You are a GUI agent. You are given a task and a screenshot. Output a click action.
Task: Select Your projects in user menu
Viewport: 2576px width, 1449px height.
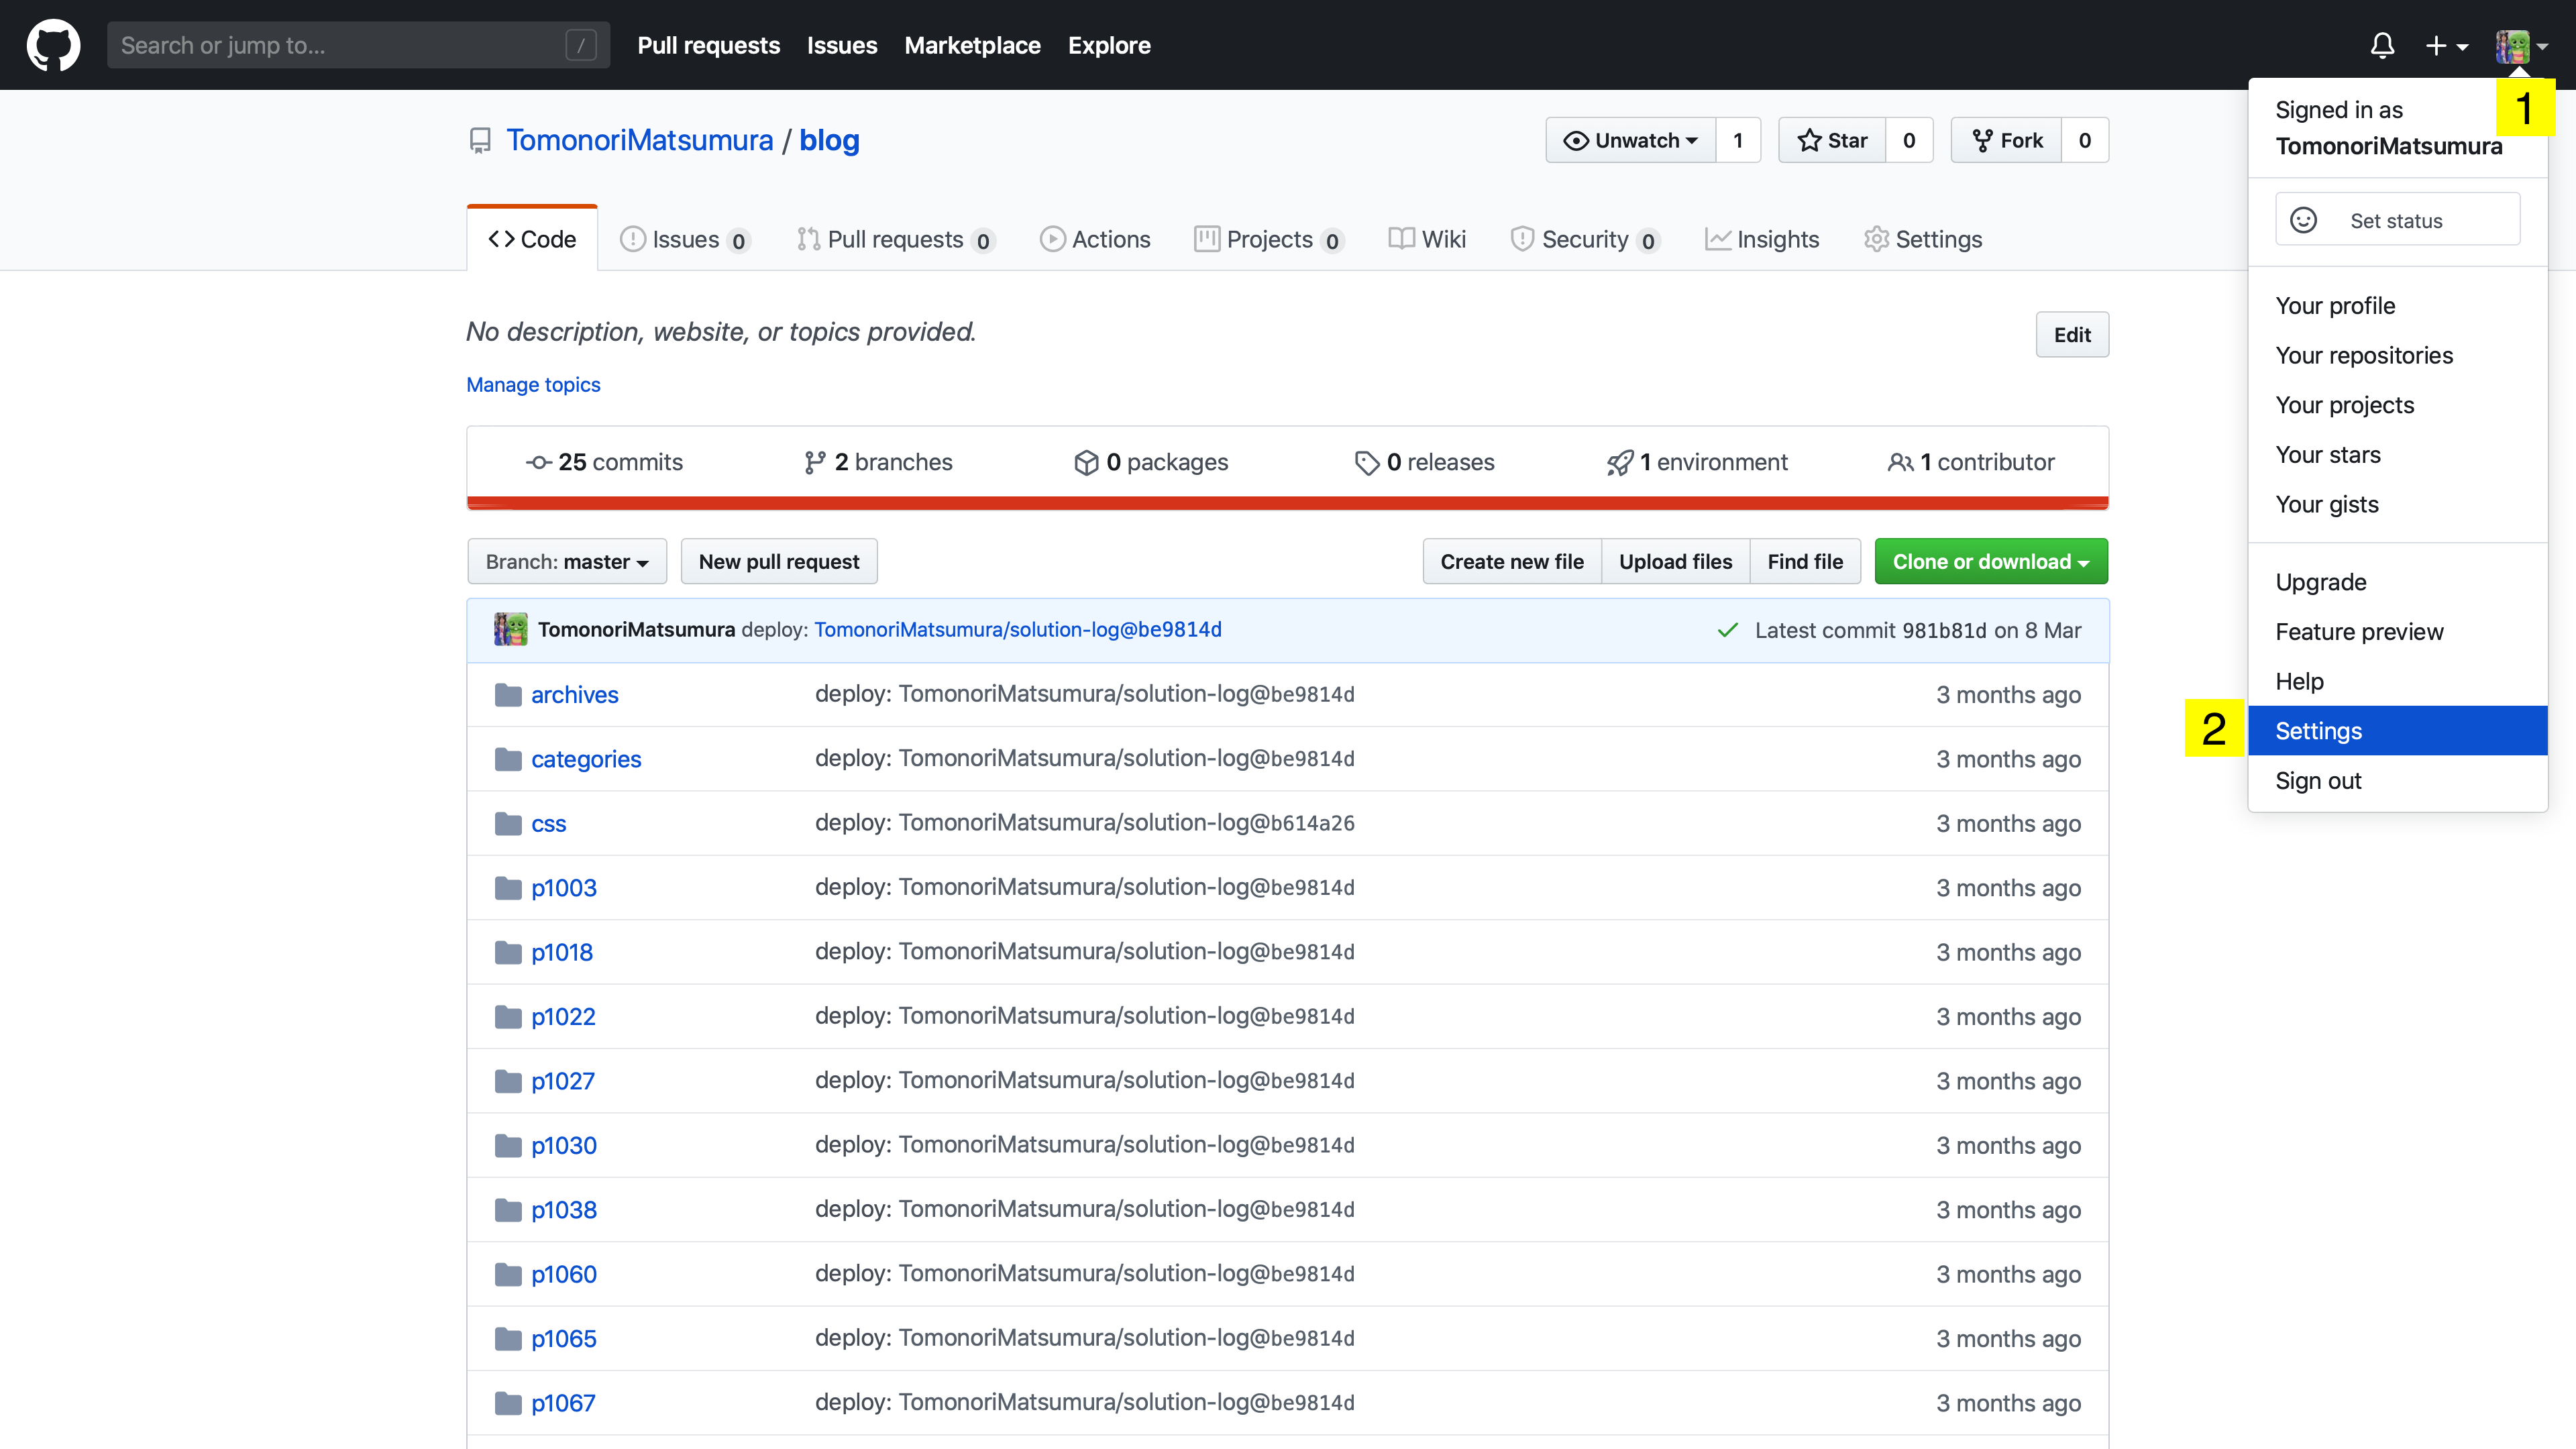(x=2397, y=405)
